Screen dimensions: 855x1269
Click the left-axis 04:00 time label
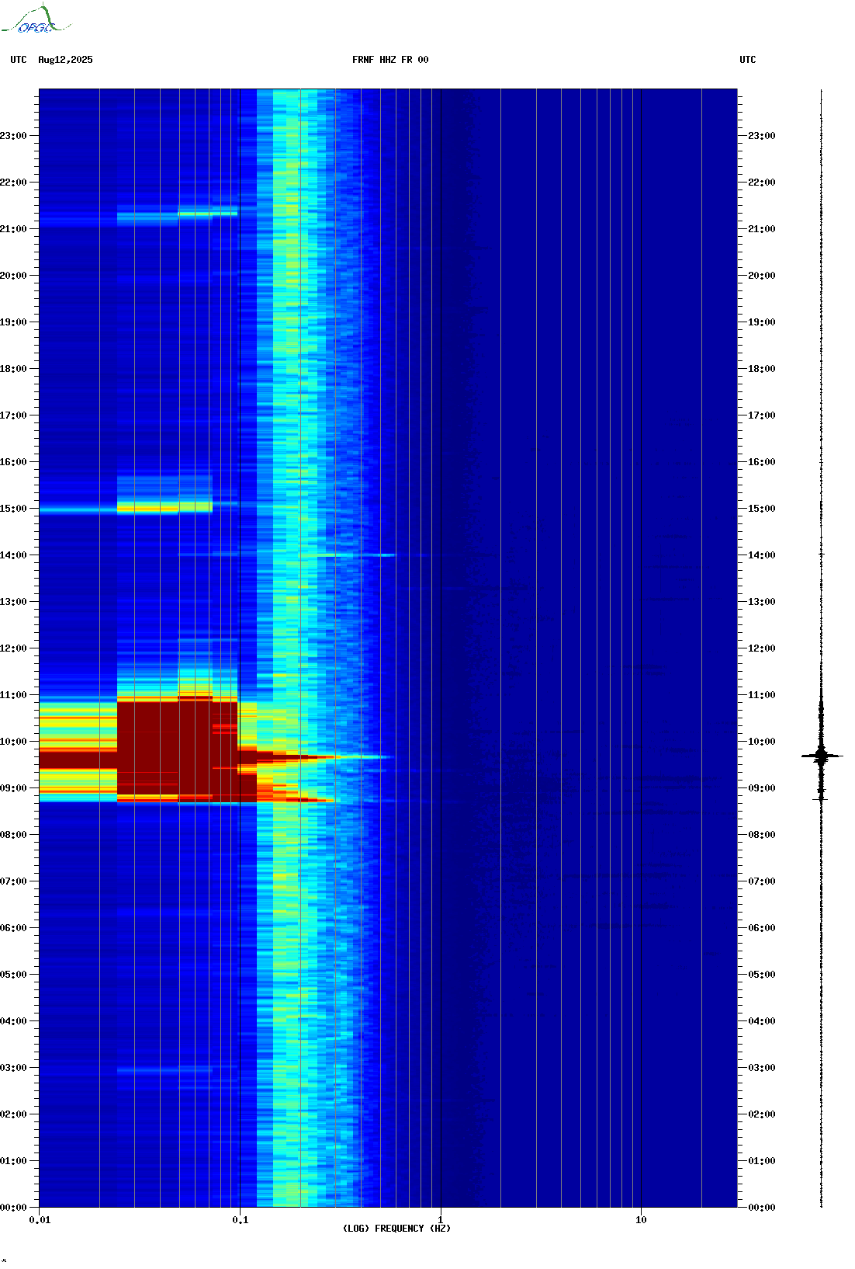pos(13,1021)
